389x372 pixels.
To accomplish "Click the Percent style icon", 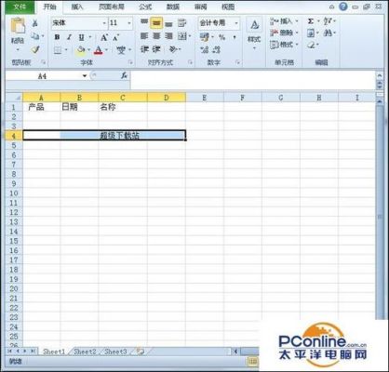I will (x=221, y=37).
